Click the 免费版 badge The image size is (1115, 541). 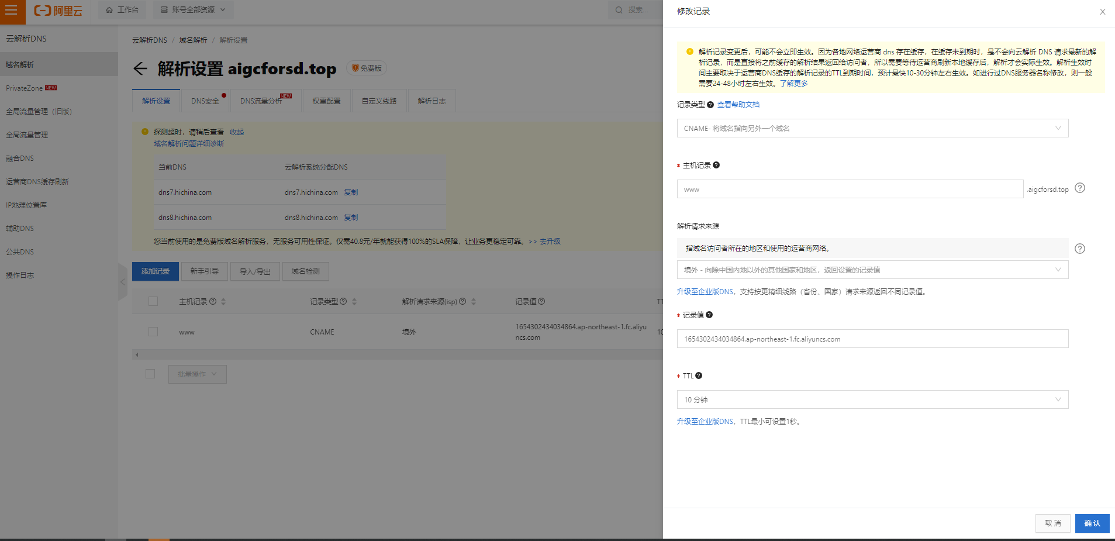click(x=367, y=68)
